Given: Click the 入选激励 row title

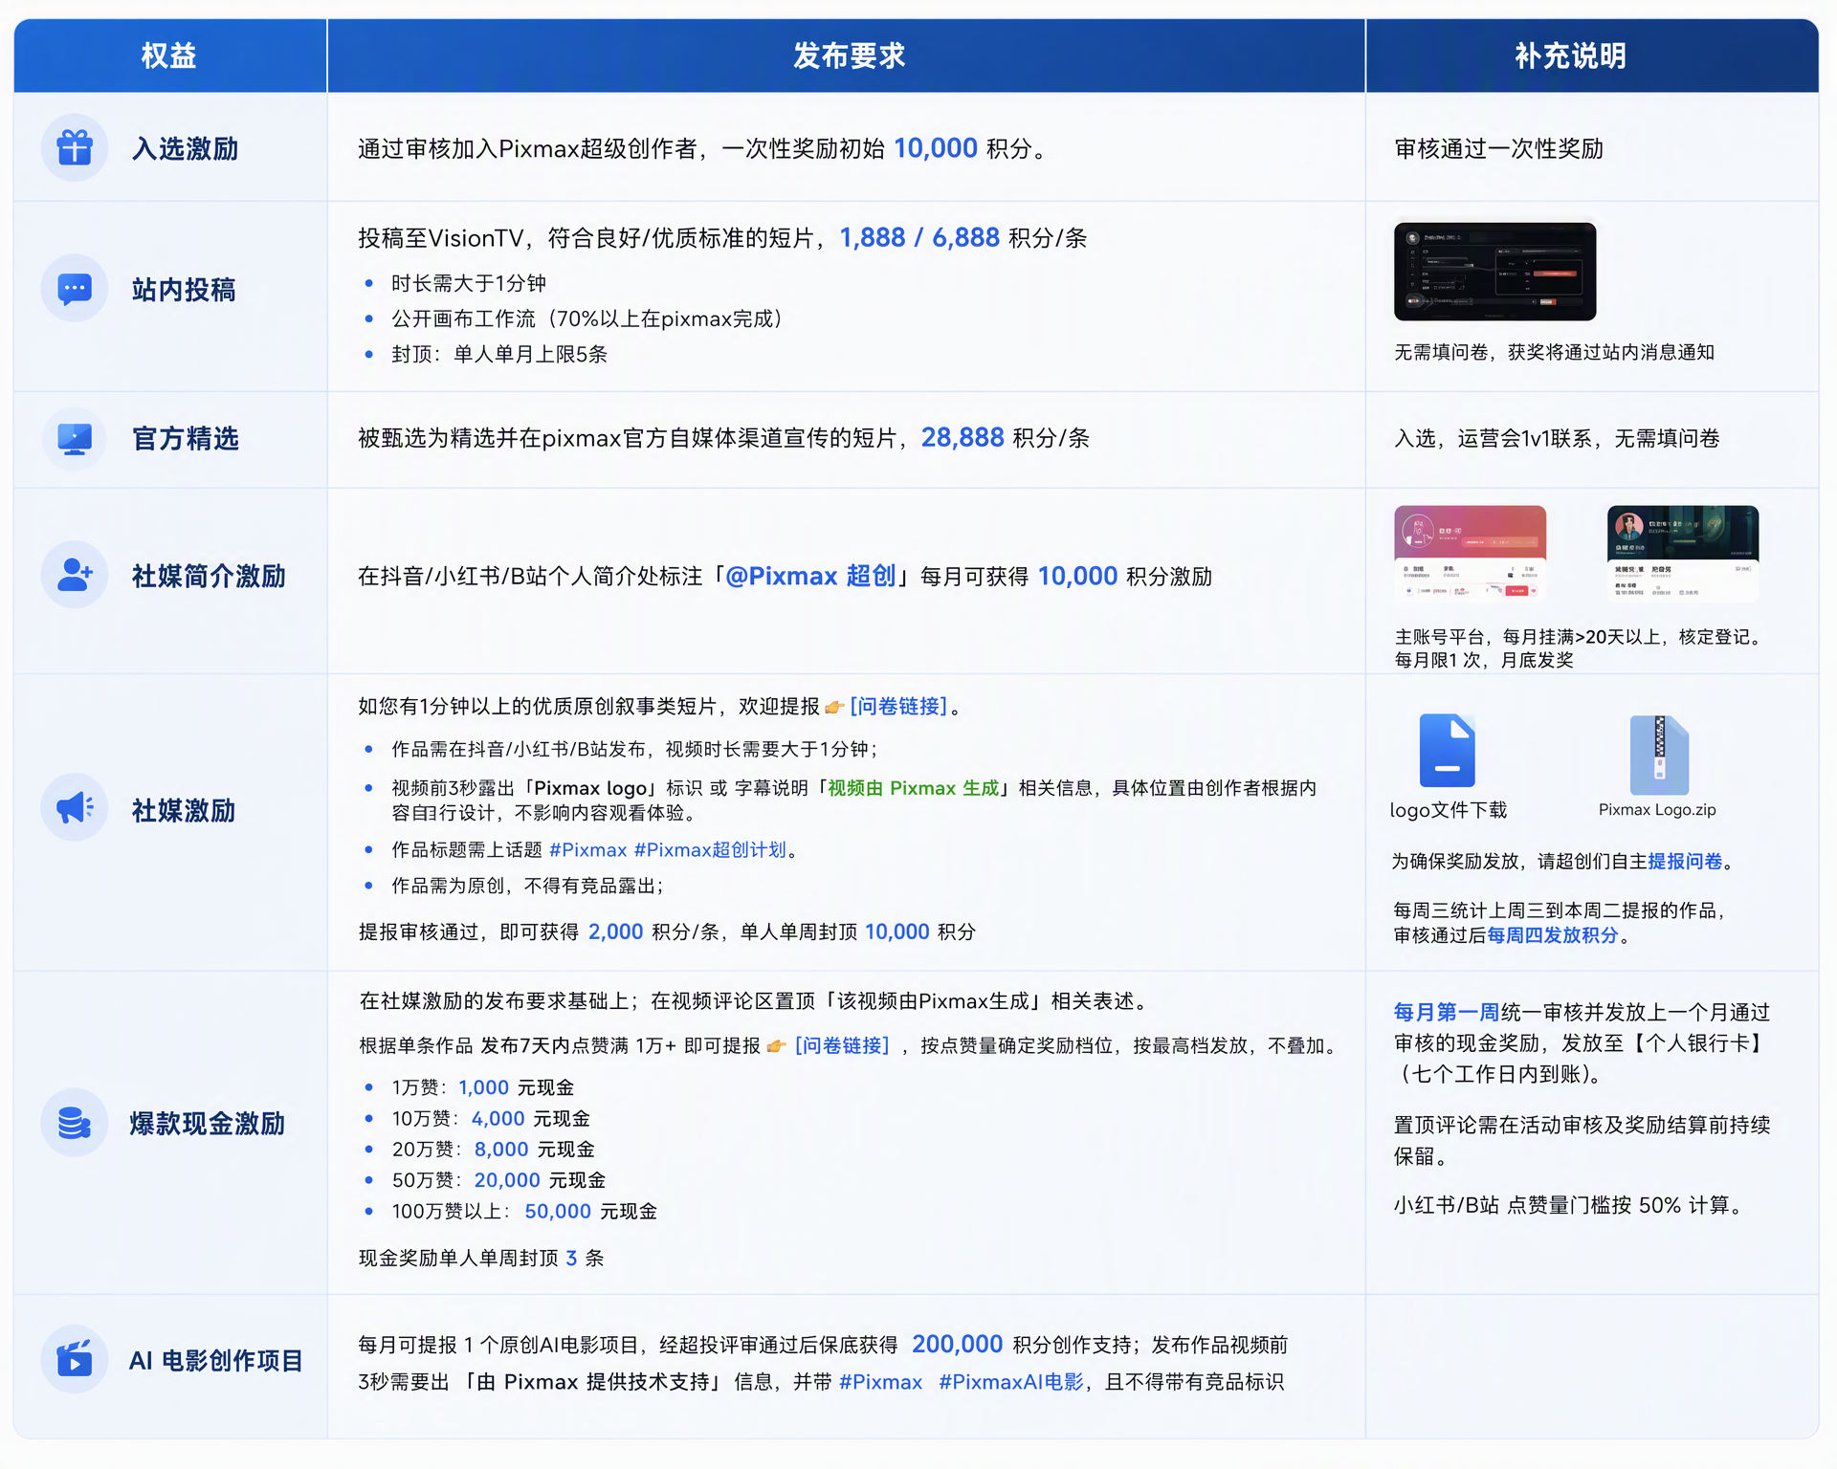Looking at the screenshot, I should 185,148.
